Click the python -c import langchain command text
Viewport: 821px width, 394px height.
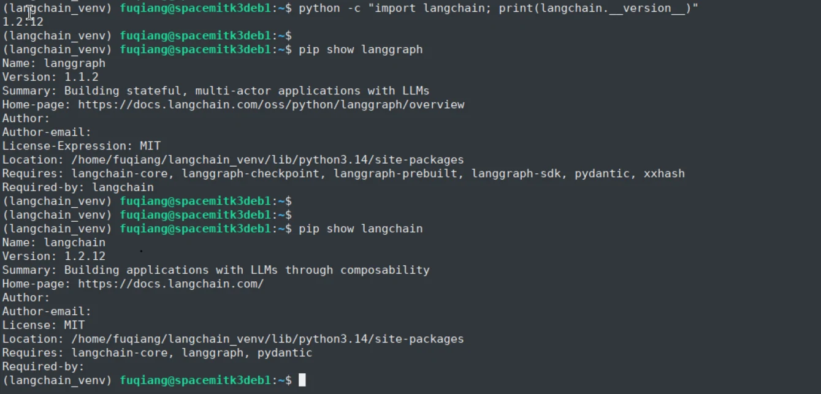coord(498,8)
